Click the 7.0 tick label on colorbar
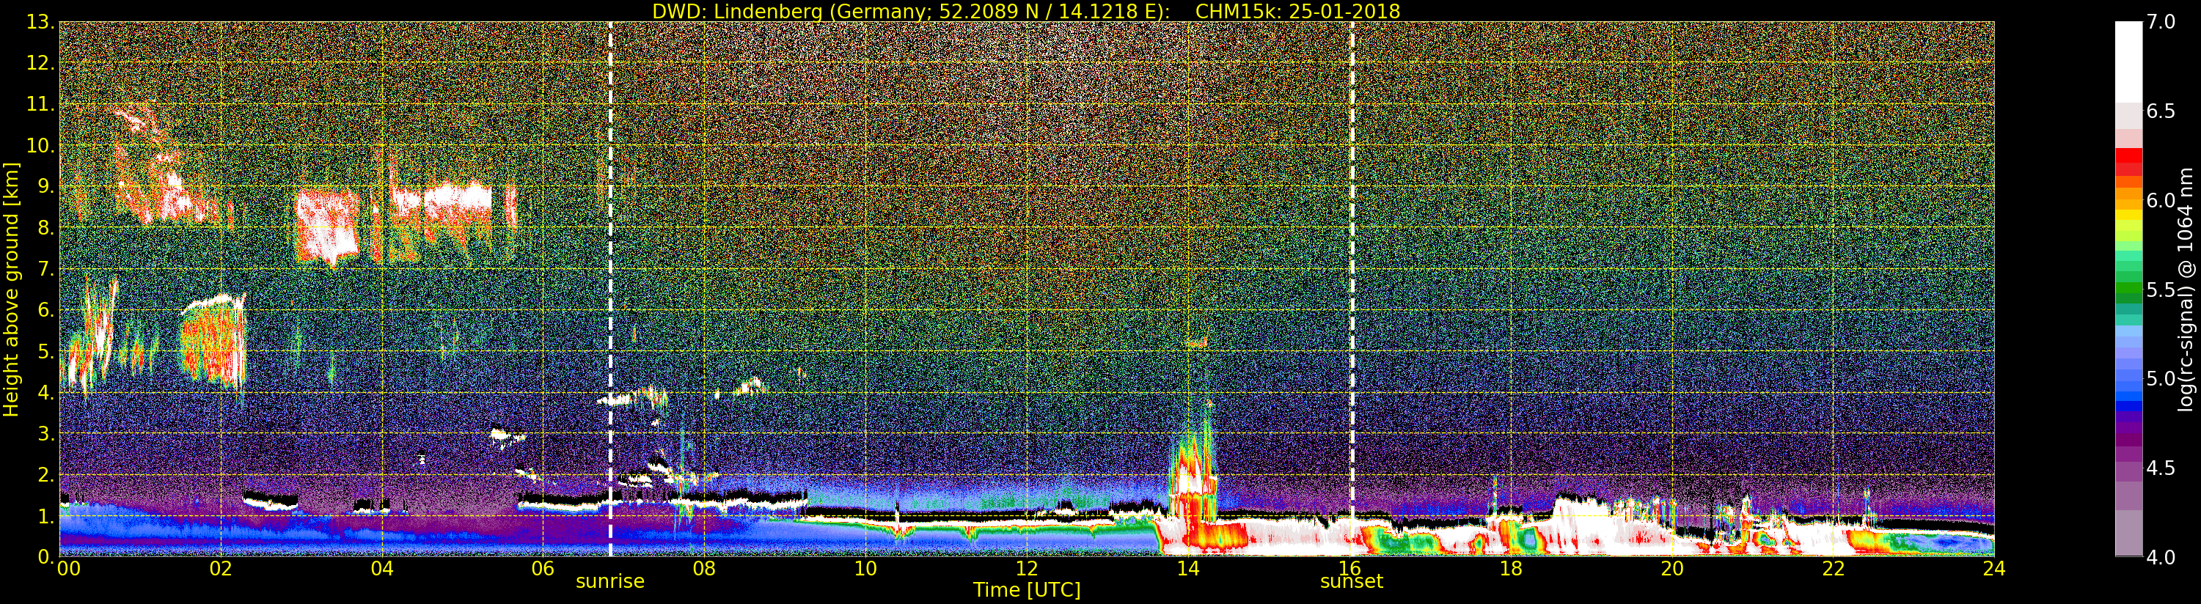Image resolution: width=2201 pixels, height=604 pixels. pos(2160,22)
